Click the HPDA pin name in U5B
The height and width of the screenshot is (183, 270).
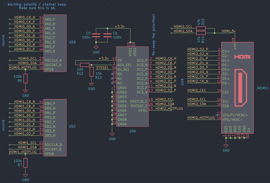49,69
